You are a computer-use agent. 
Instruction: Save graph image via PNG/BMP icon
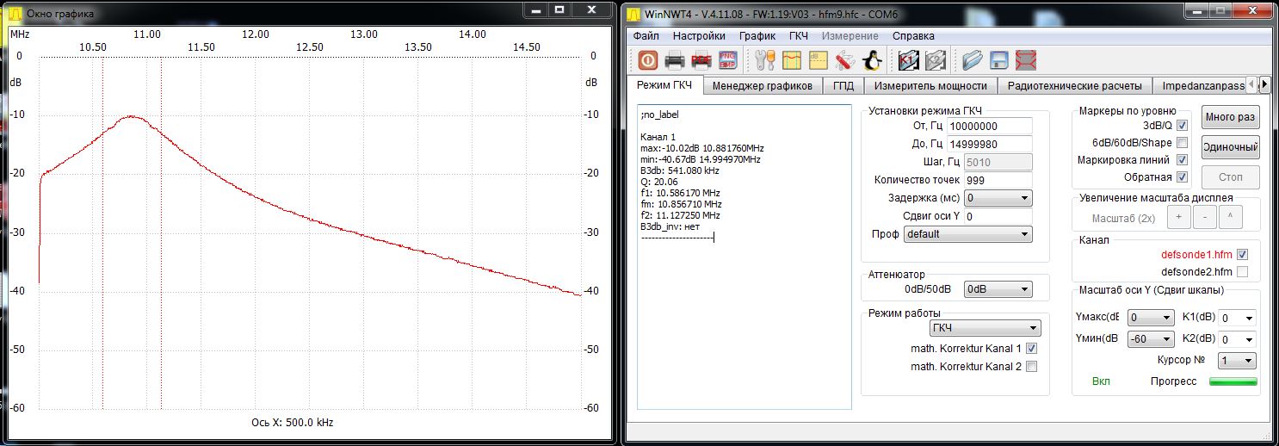(x=728, y=60)
